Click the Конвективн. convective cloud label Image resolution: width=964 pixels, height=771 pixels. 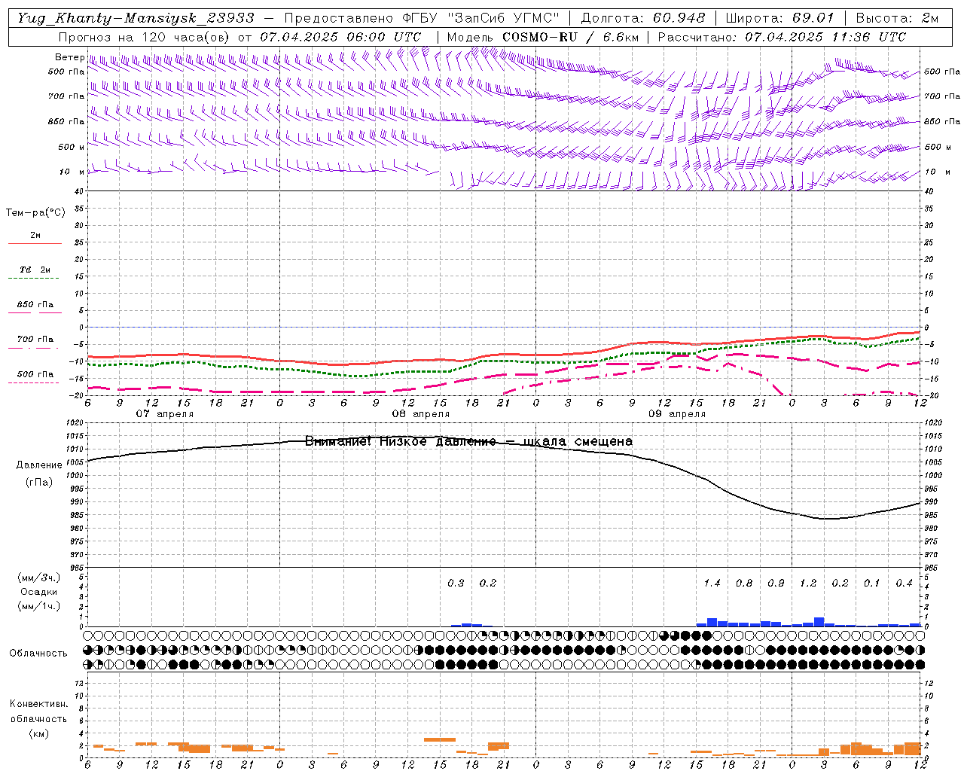(x=39, y=704)
